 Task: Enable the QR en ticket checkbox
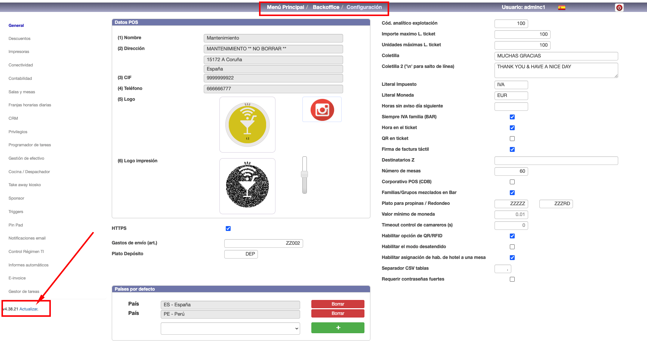pos(512,139)
